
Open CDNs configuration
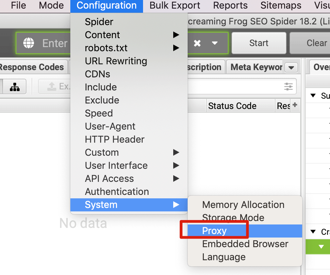click(x=129, y=74)
